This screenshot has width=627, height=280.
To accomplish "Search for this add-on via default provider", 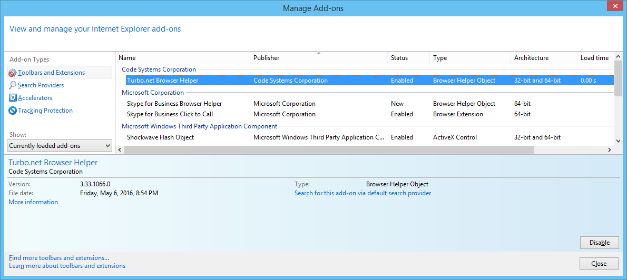I will tap(363, 193).
